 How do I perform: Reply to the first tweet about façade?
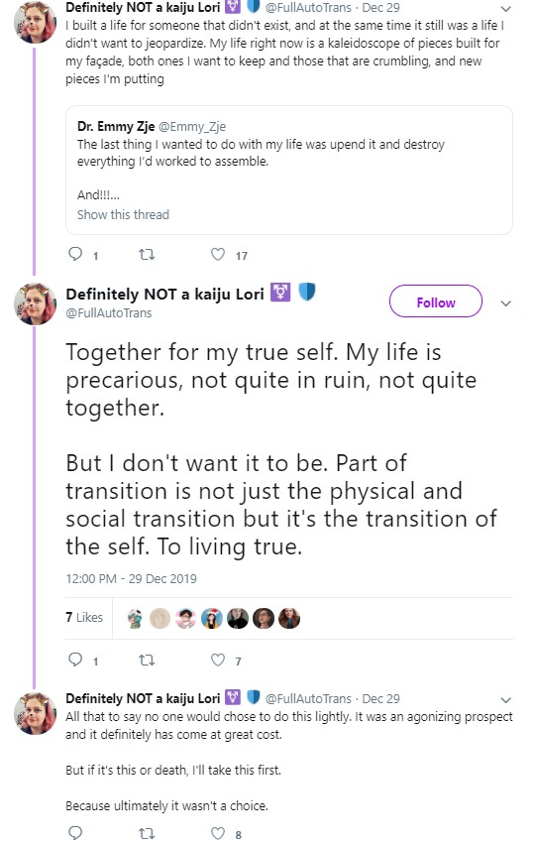(x=75, y=254)
